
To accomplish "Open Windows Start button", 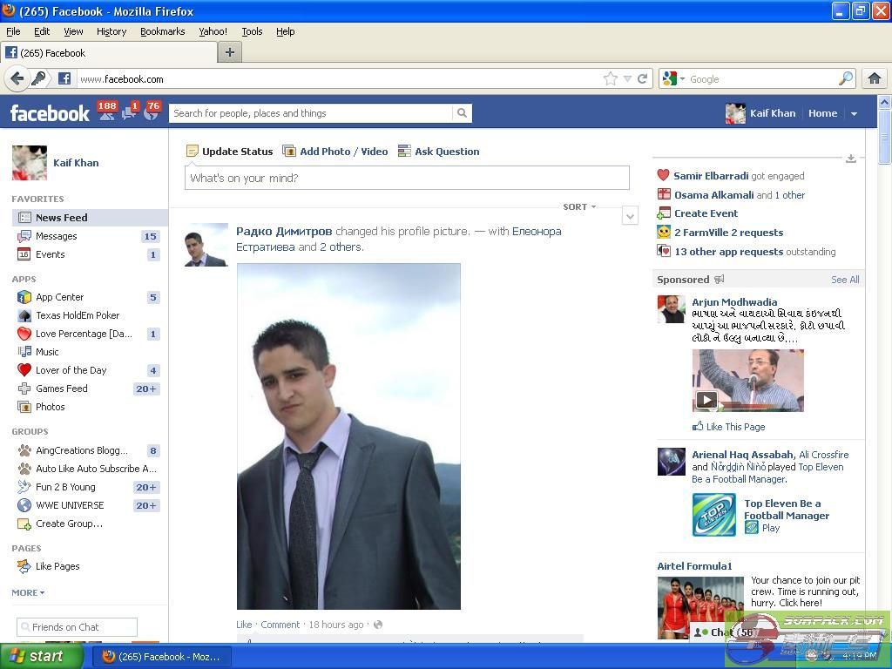I will click(x=36, y=656).
